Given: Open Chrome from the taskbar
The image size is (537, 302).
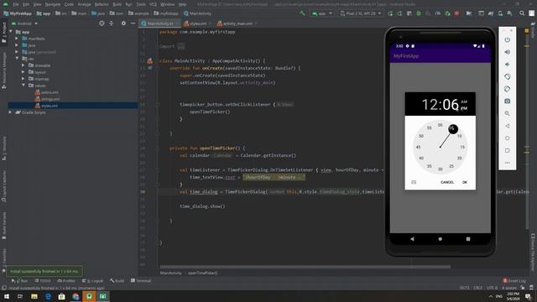Looking at the screenshot, I should pyautogui.click(x=76, y=296).
